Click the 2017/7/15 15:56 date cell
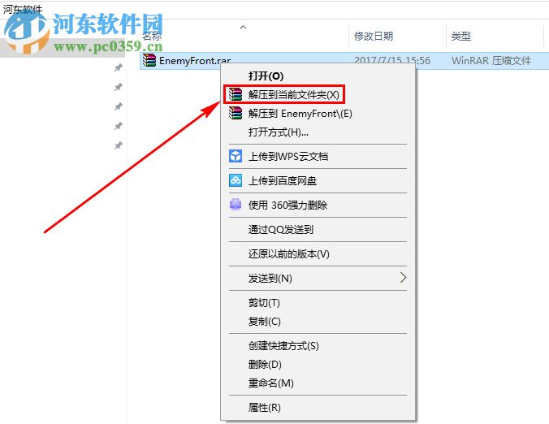The width and height of the screenshot is (549, 424). pos(391,61)
